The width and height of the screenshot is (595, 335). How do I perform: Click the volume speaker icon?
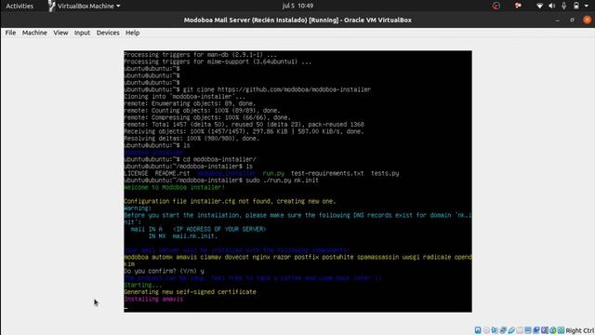click(552, 6)
